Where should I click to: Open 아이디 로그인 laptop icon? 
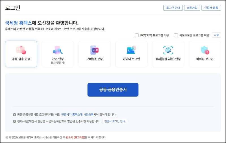(x=131, y=50)
